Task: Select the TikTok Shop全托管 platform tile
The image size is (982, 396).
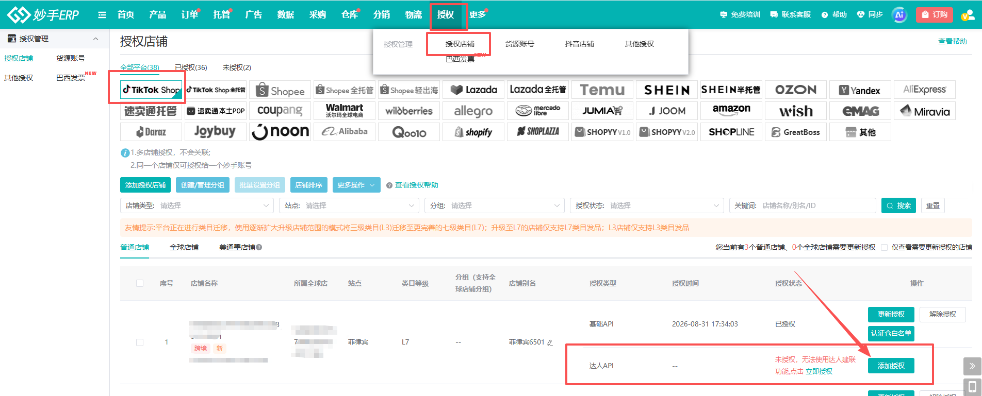Action: tap(216, 90)
